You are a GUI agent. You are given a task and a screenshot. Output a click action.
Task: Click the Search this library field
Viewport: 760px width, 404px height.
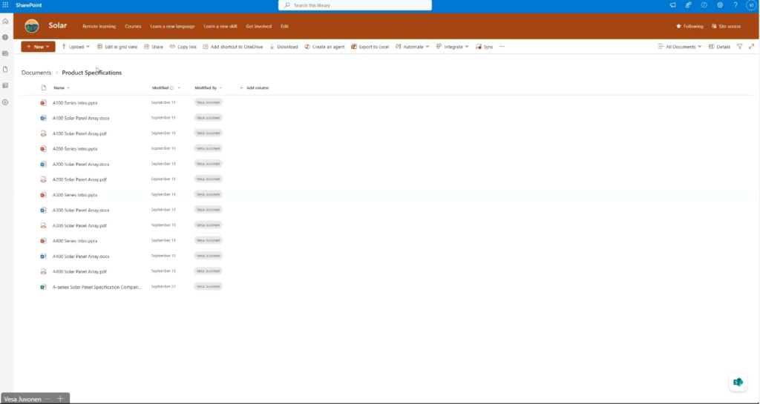356,5
